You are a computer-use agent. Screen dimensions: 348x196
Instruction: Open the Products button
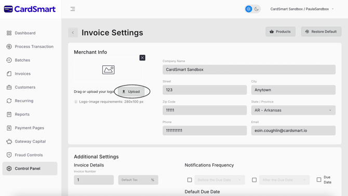(280, 32)
